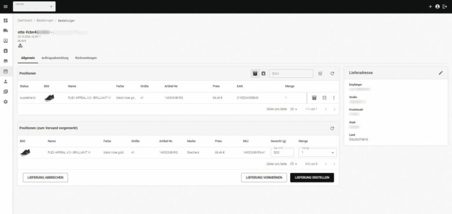Select the Ausstehend status cell
452x214 pixels.
(28, 98)
